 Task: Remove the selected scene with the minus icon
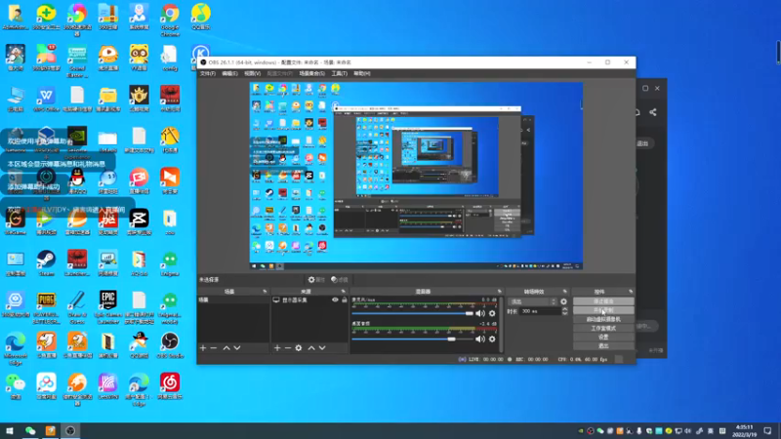tap(214, 348)
